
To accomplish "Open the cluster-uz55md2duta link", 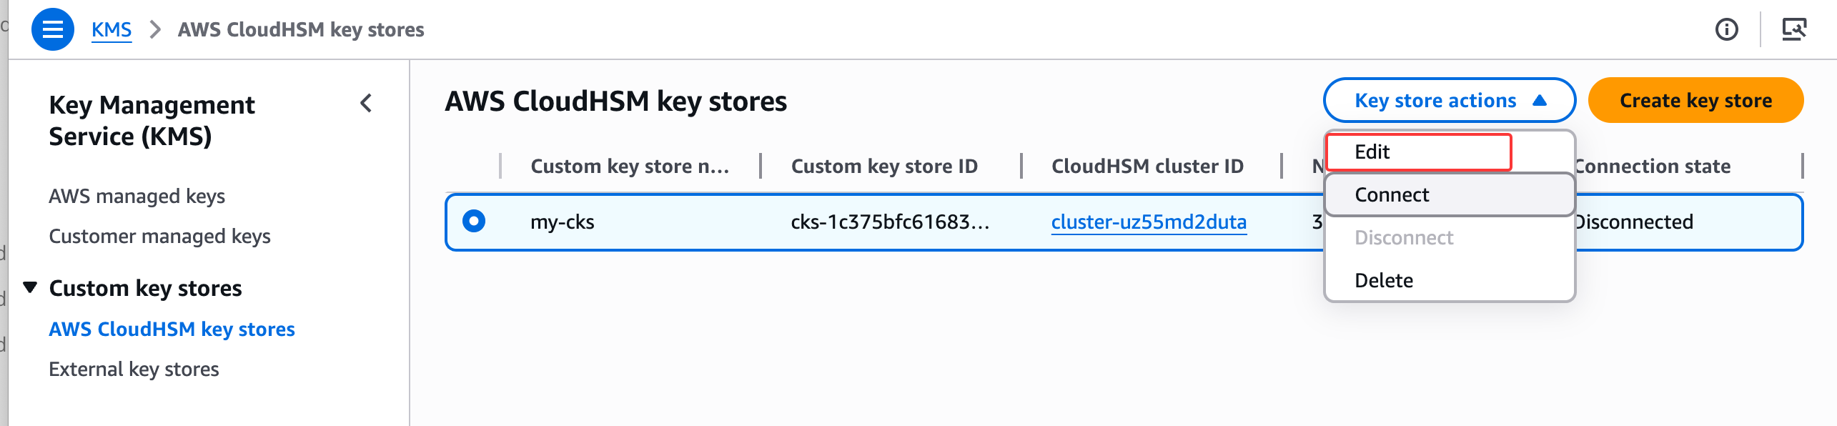I will pos(1149,222).
